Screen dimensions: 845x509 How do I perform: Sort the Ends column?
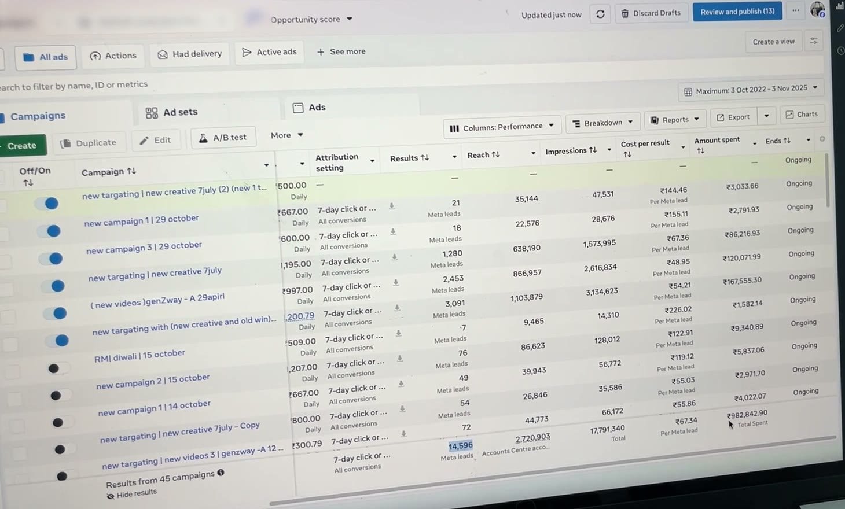pos(787,141)
